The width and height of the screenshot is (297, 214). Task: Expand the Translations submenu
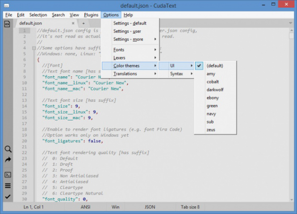point(130,74)
